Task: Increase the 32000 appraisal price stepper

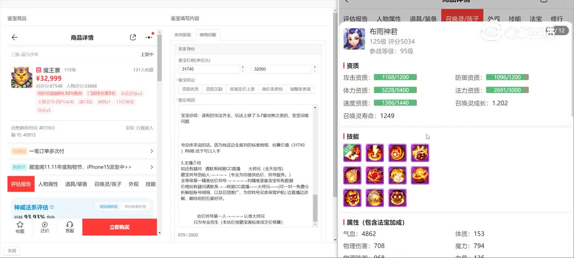Action: (x=314, y=67)
